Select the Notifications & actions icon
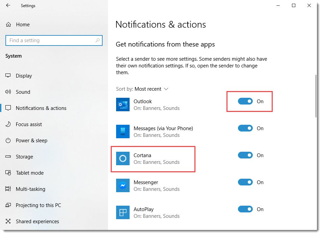The image size is (322, 235). pyautogui.click(x=8, y=108)
